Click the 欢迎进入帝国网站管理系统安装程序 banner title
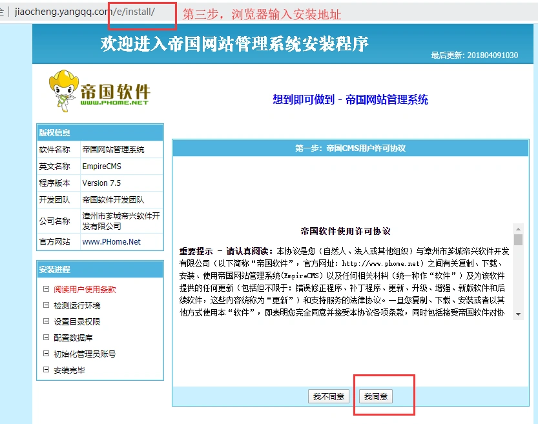Screen dimensions: 538x424 (x=234, y=44)
